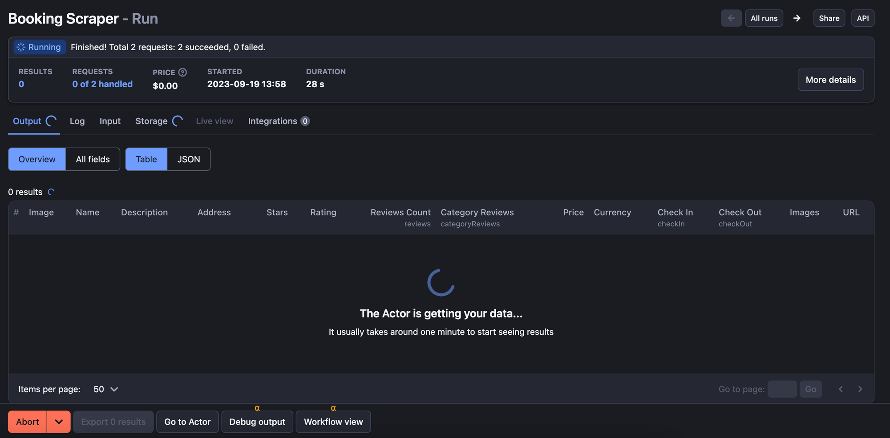Click More details button
Viewport: 890px width, 438px height.
point(831,80)
